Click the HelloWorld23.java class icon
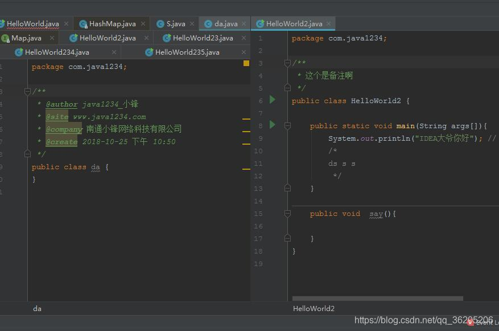 (167, 38)
